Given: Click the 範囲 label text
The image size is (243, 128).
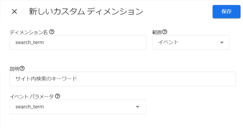Looking at the screenshot, I should click(x=157, y=32).
